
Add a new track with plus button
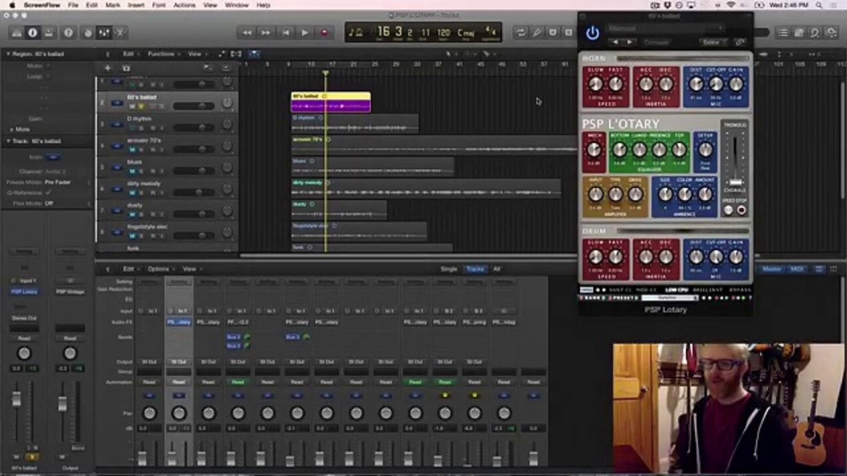pos(108,67)
